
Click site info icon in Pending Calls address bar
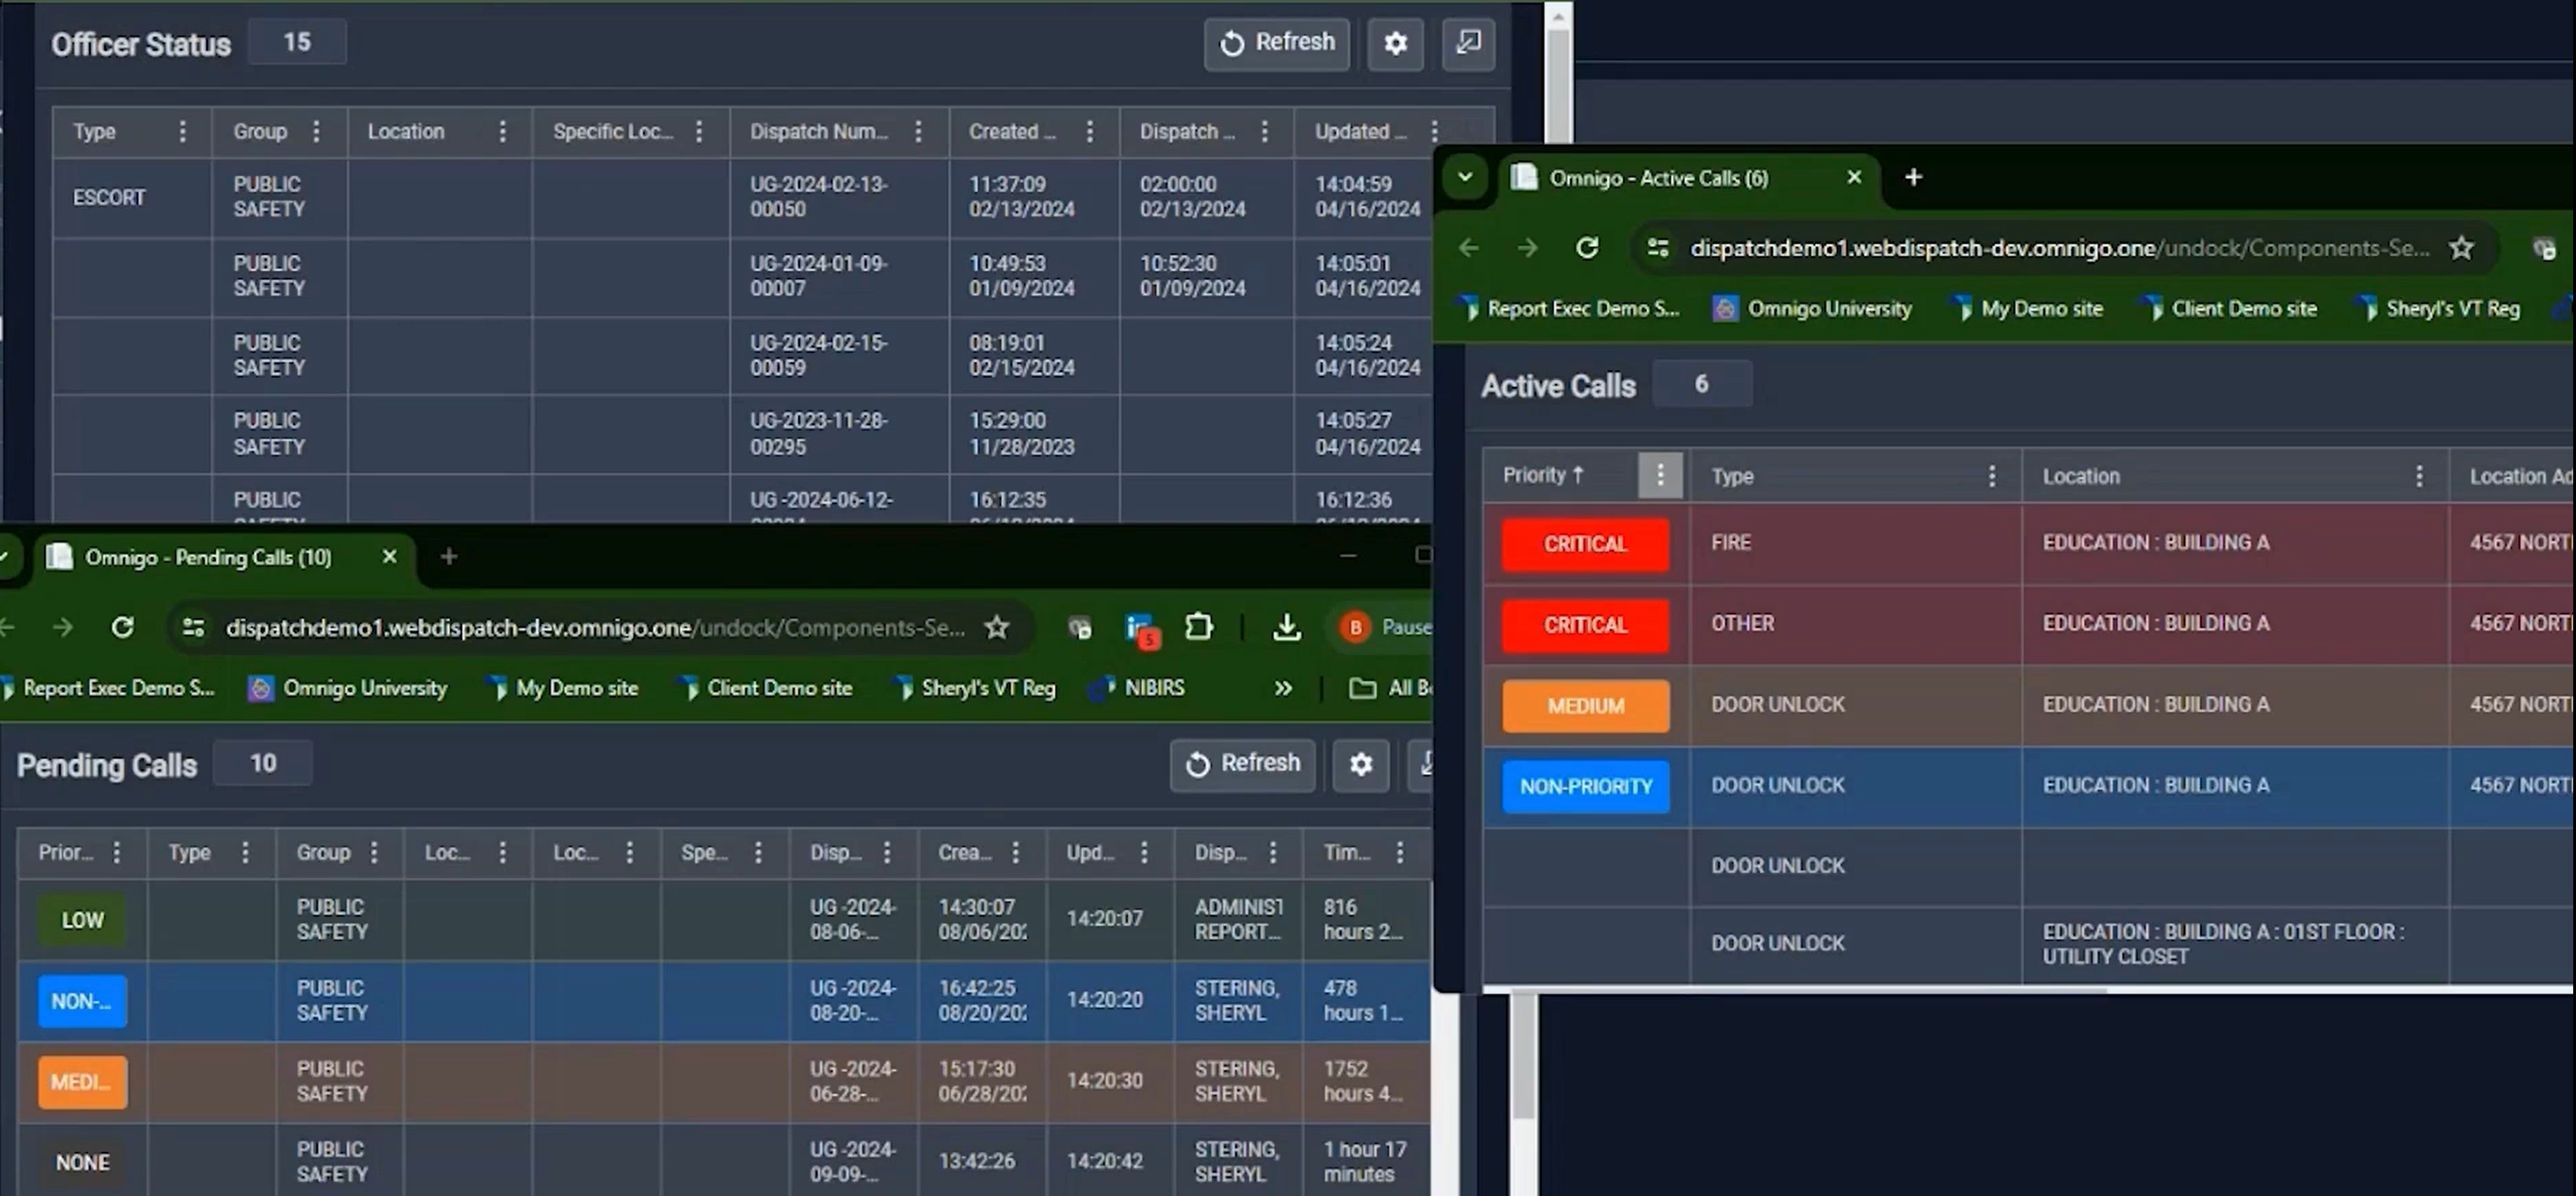click(194, 628)
